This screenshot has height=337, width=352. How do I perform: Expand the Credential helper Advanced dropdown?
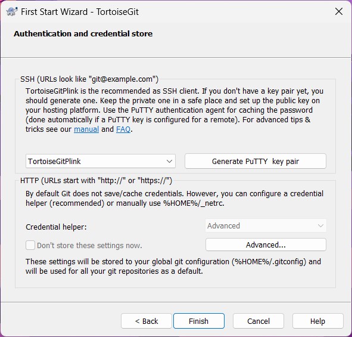click(x=266, y=225)
